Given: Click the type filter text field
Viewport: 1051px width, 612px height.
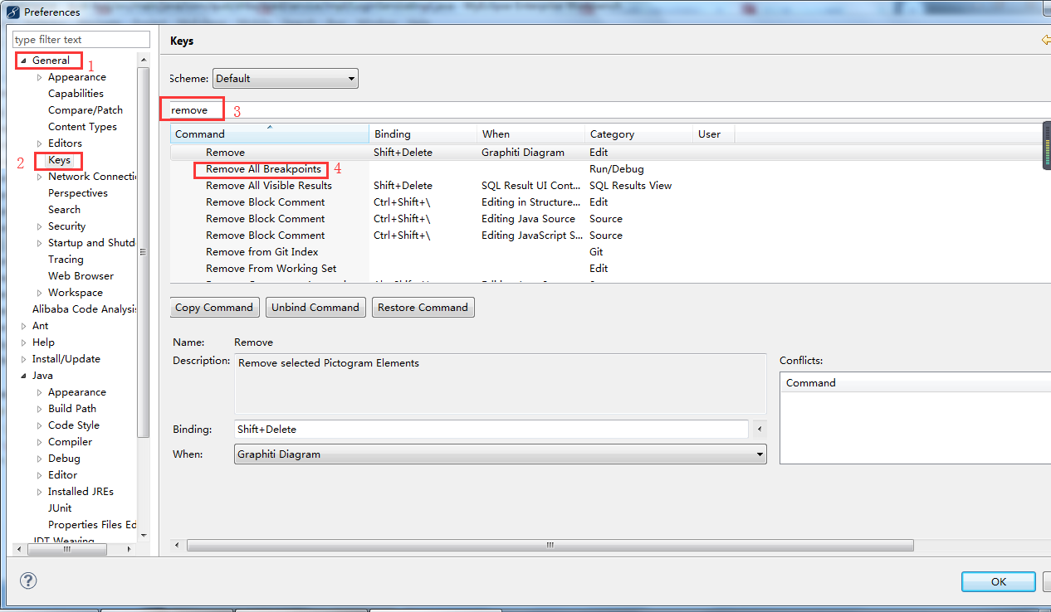Looking at the screenshot, I should click(81, 39).
